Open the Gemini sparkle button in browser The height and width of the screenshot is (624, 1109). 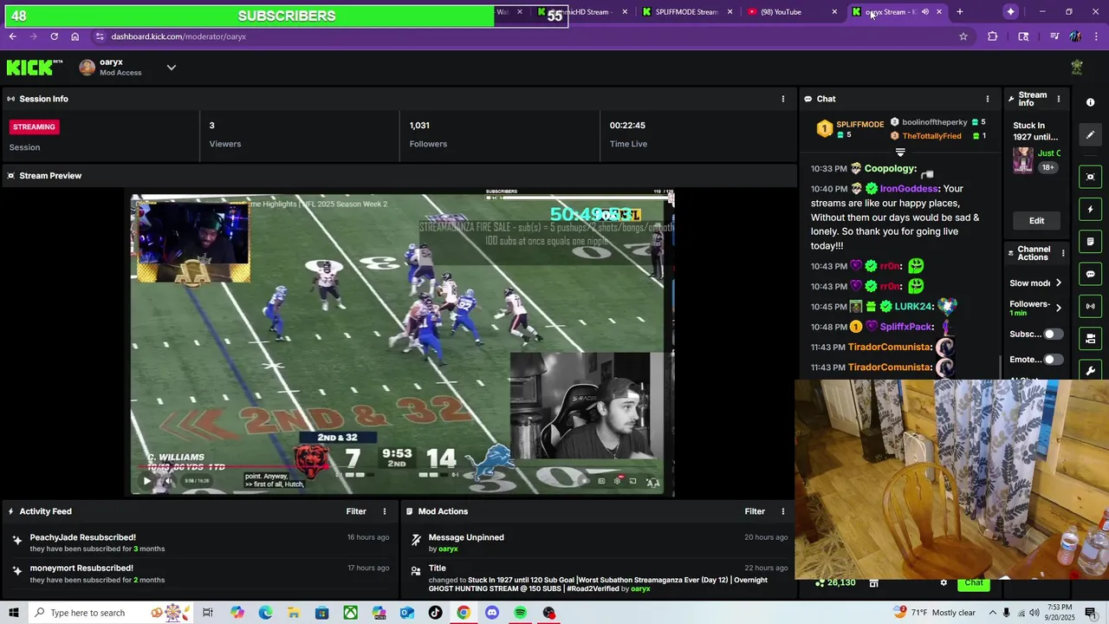tap(1010, 11)
